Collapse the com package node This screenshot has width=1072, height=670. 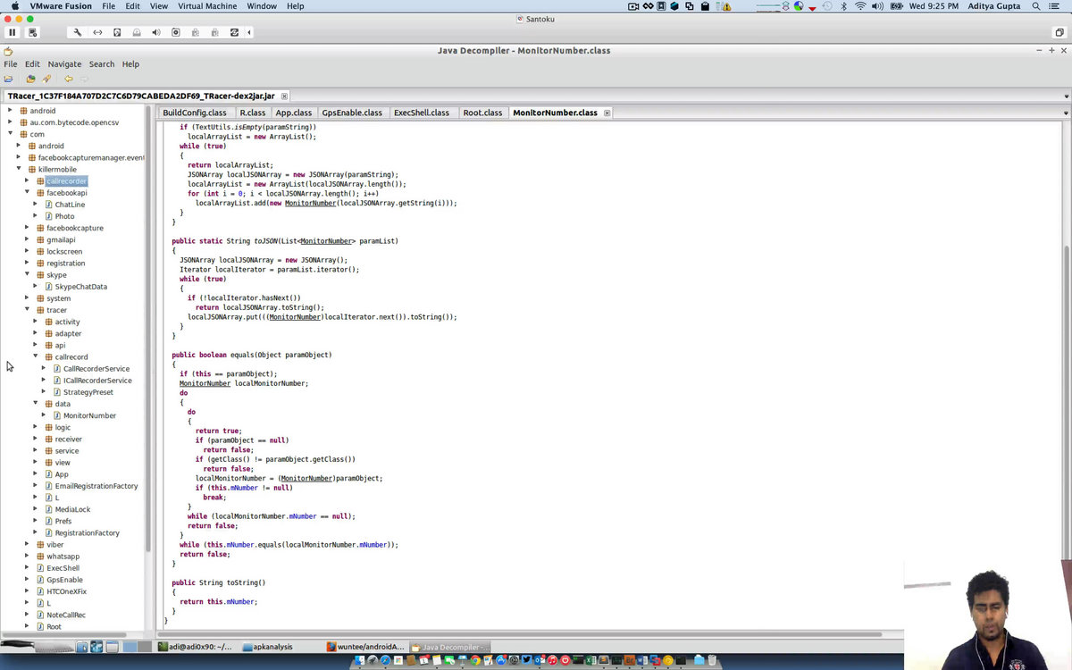point(10,134)
